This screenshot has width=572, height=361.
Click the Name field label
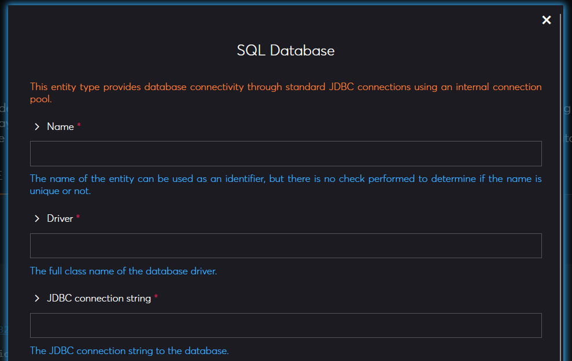60,126
